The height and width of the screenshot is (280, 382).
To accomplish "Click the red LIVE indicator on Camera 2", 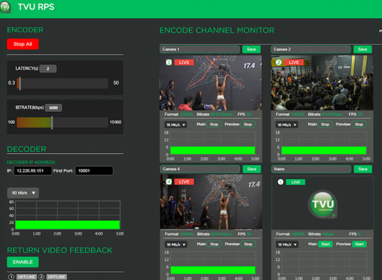I will [x=294, y=62].
